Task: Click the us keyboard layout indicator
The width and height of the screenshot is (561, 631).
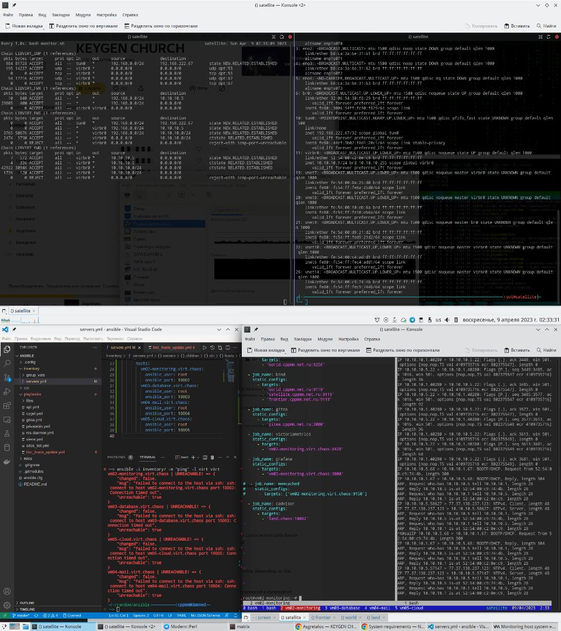Action: [x=438, y=320]
